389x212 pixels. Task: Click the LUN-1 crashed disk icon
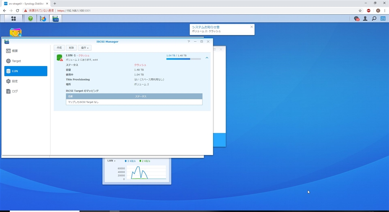(60, 58)
